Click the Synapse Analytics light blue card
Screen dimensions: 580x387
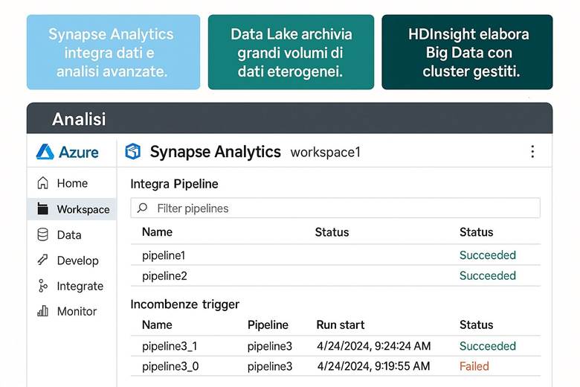113,52
